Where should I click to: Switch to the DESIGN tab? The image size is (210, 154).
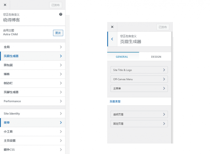pos(156,57)
